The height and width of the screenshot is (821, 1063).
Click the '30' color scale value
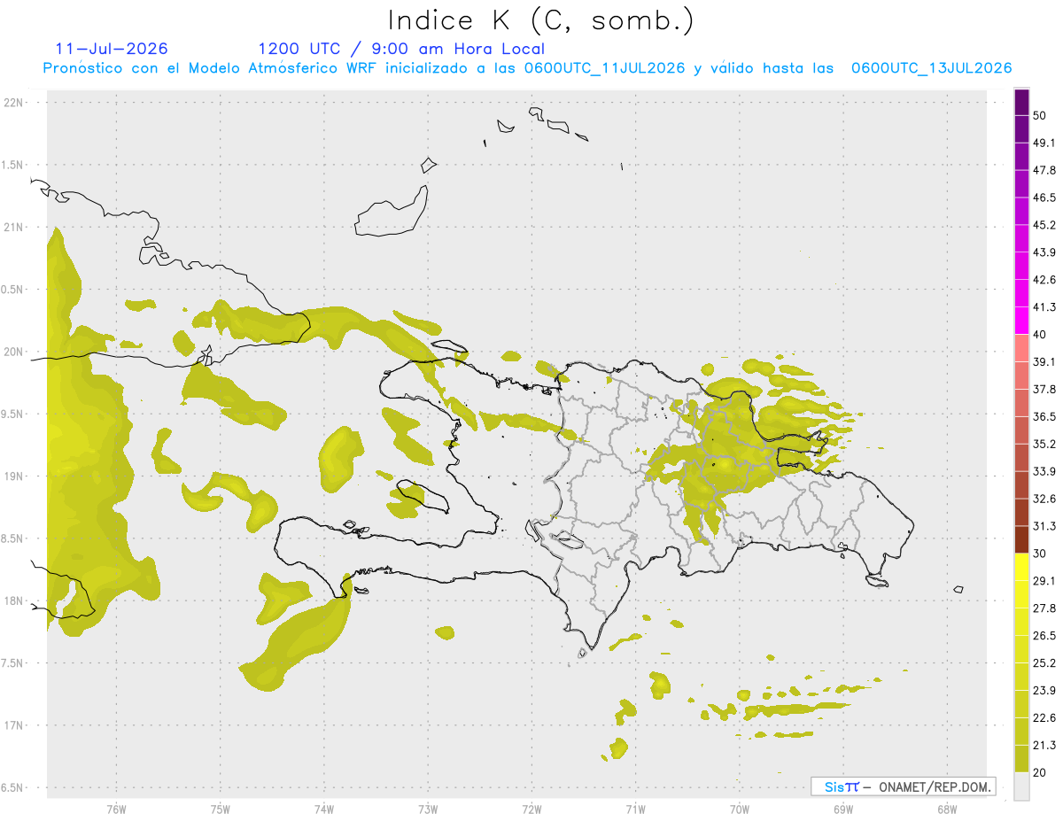point(1040,554)
